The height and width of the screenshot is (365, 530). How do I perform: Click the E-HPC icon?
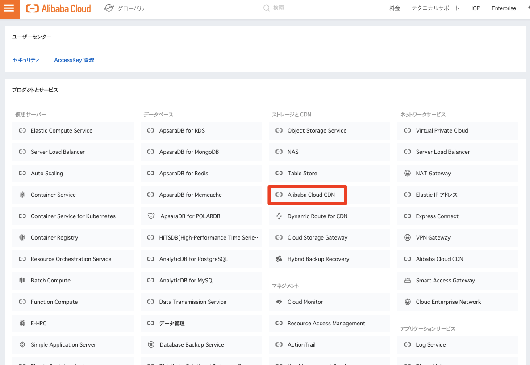click(22, 323)
